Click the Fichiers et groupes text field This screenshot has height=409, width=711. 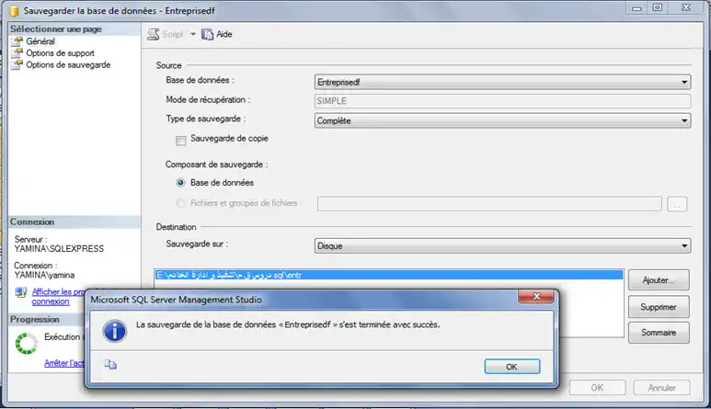pos(489,204)
